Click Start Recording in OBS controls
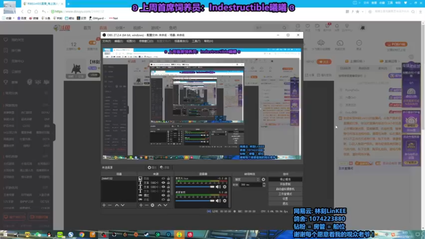The width and height of the screenshot is (425, 239). pos(285,184)
